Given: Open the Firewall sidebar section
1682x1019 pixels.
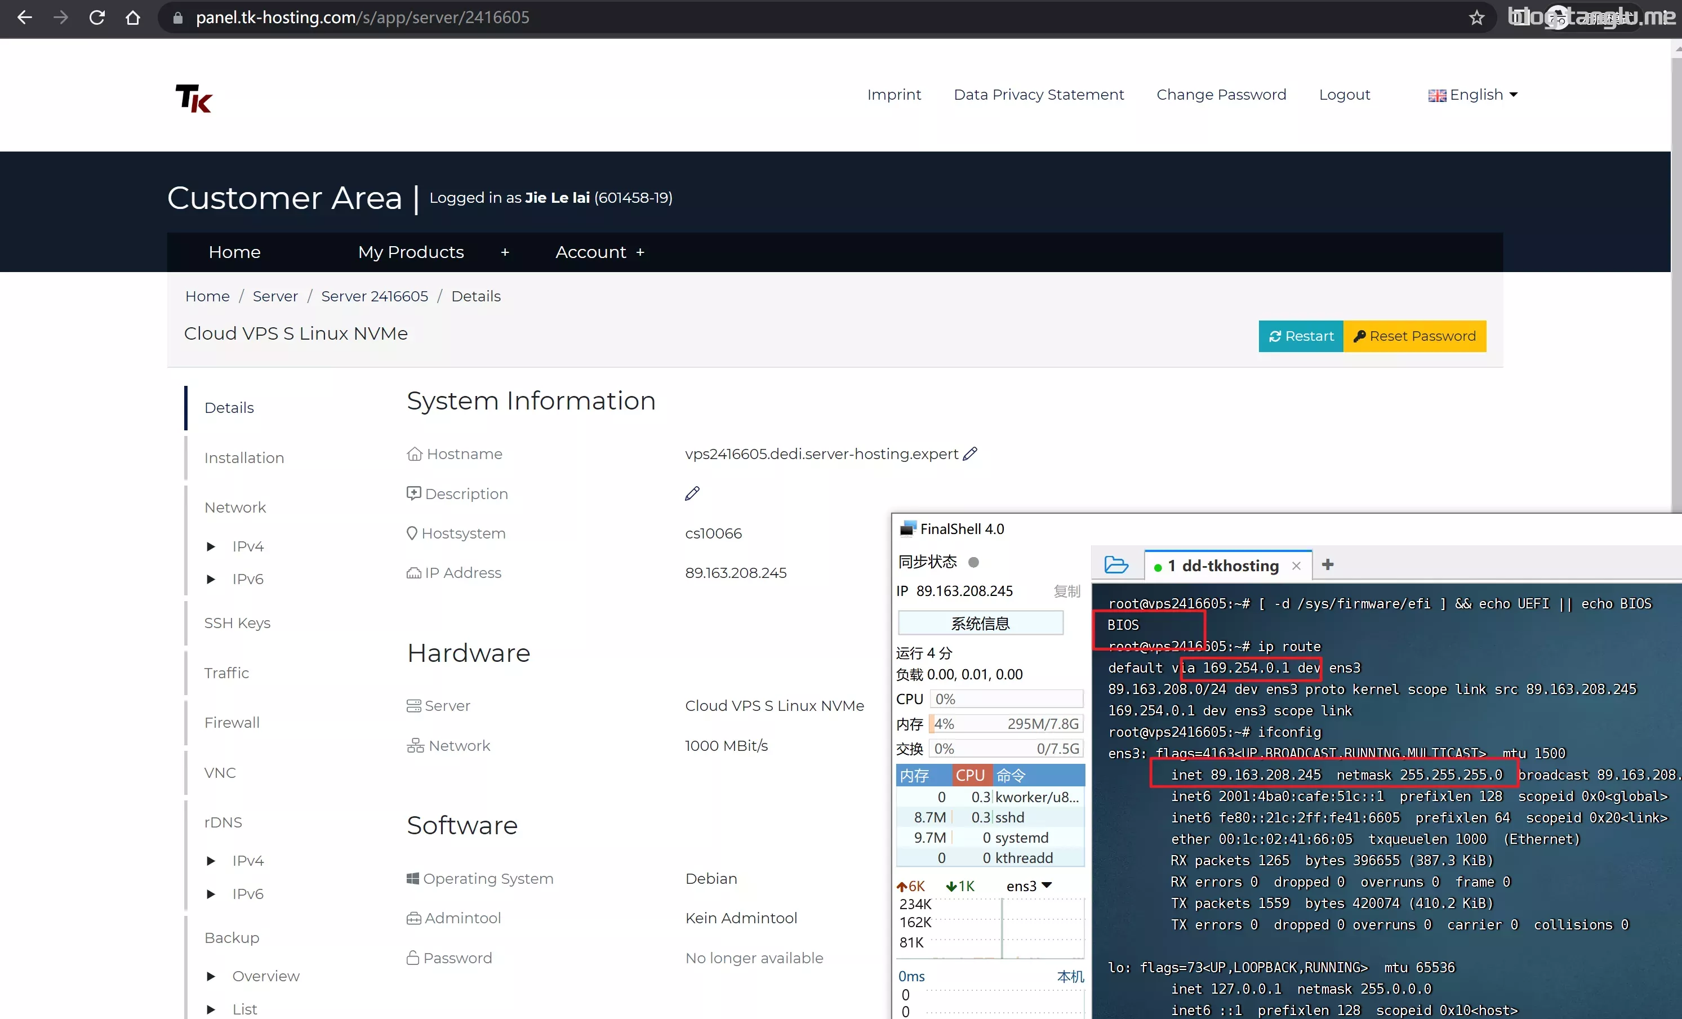Looking at the screenshot, I should tap(232, 722).
